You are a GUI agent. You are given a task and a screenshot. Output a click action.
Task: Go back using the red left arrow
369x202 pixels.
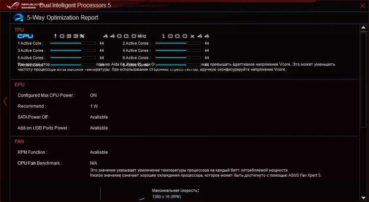pyautogui.click(x=5, y=101)
